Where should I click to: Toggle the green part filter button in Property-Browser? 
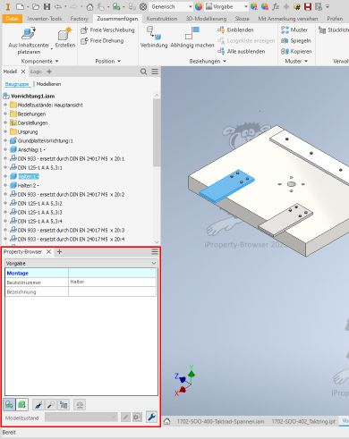click(x=21, y=404)
